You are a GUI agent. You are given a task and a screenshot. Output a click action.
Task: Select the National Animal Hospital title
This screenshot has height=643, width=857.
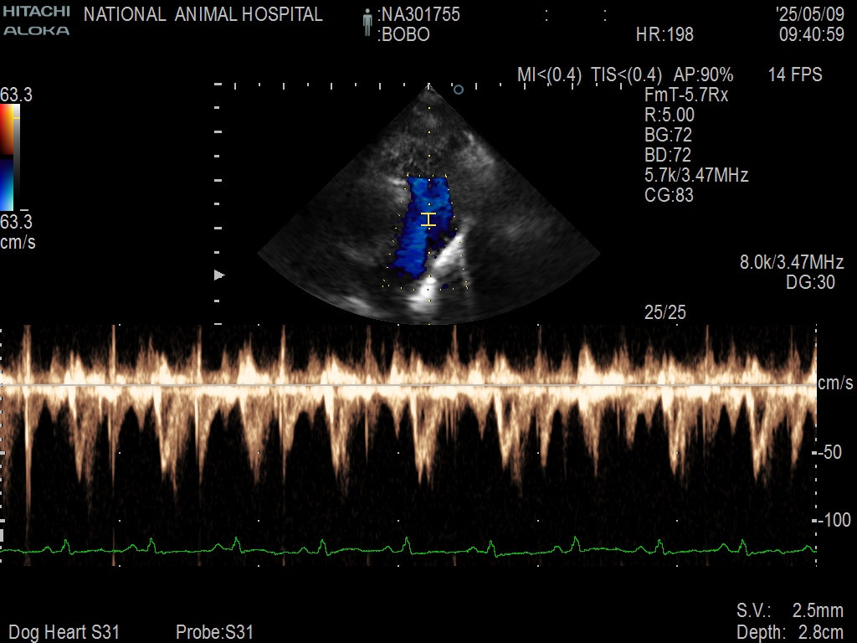click(203, 14)
